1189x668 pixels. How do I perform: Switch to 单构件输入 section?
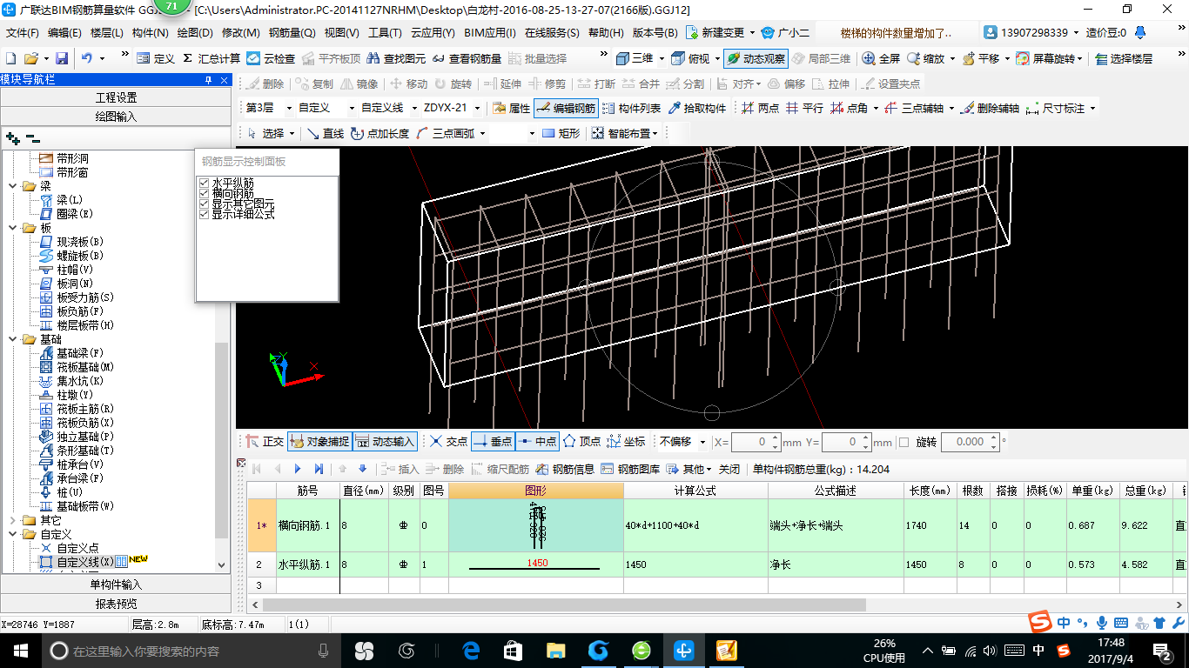click(116, 584)
